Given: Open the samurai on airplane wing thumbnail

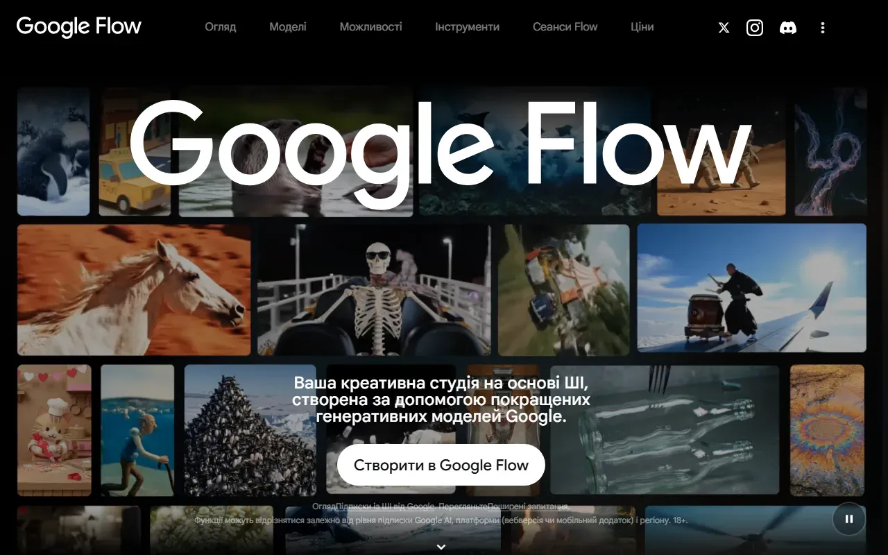Looking at the screenshot, I should tap(752, 288).
